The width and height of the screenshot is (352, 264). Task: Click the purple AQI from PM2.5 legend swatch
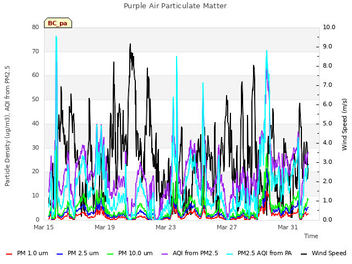point(164,254)
